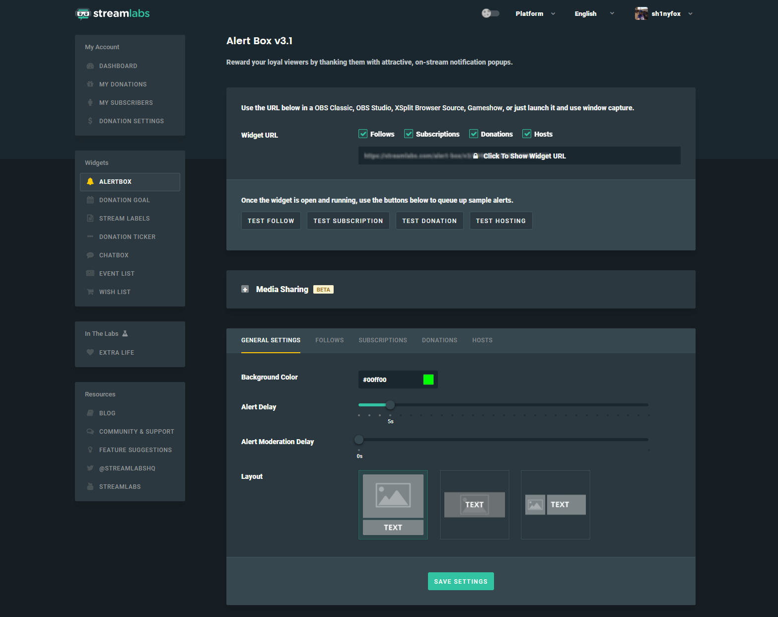This screenshot has width=778, height=617.
Task: Click the Alert Delay slider handle
Action: [390, 405]
